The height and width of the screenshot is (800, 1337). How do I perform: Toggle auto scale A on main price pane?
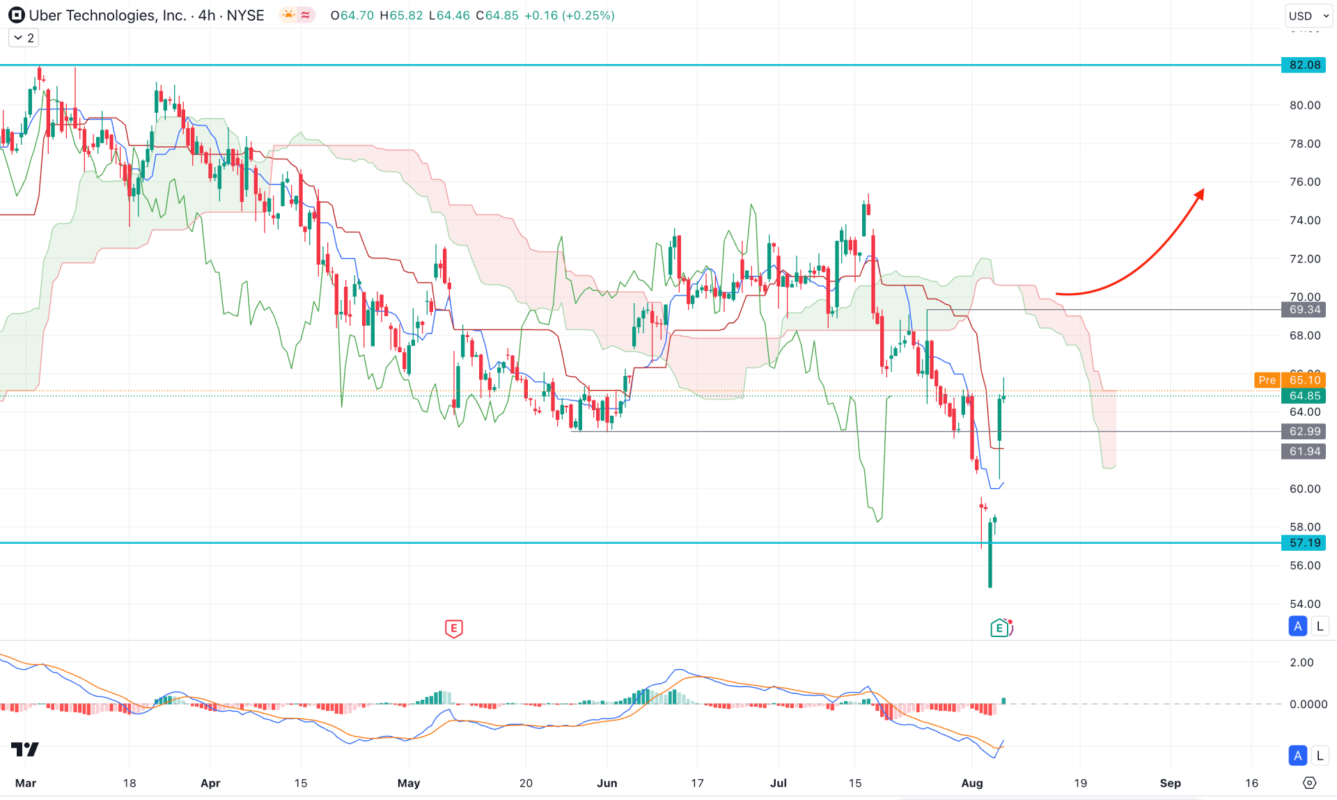[1297, 627]
